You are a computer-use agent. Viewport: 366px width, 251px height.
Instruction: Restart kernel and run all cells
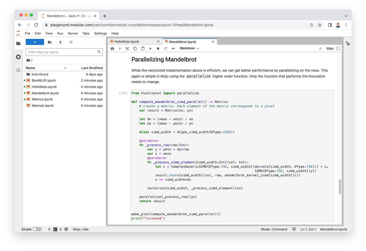coord(173,49)
